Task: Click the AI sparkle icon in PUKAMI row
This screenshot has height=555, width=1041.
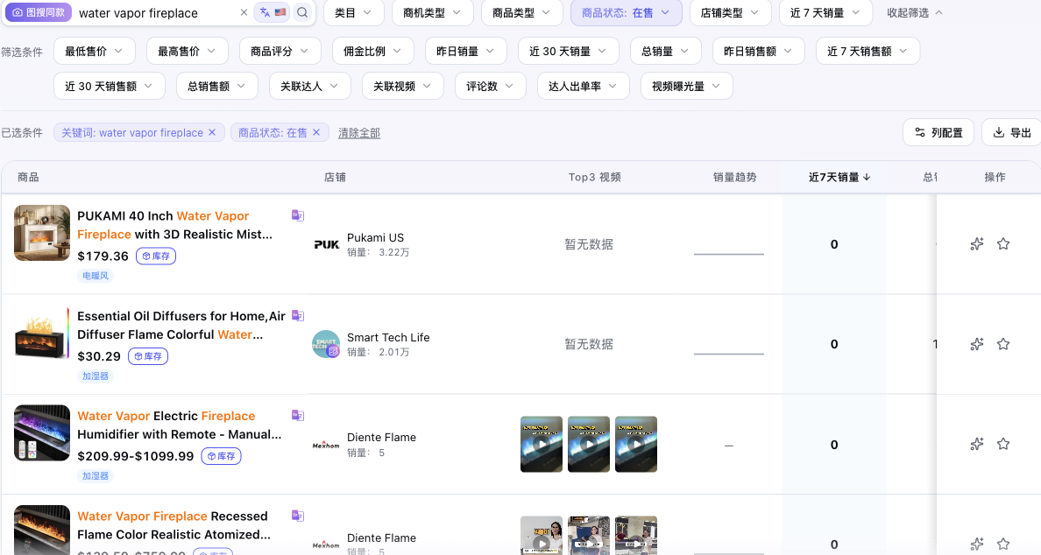Action: pos(977,244)
